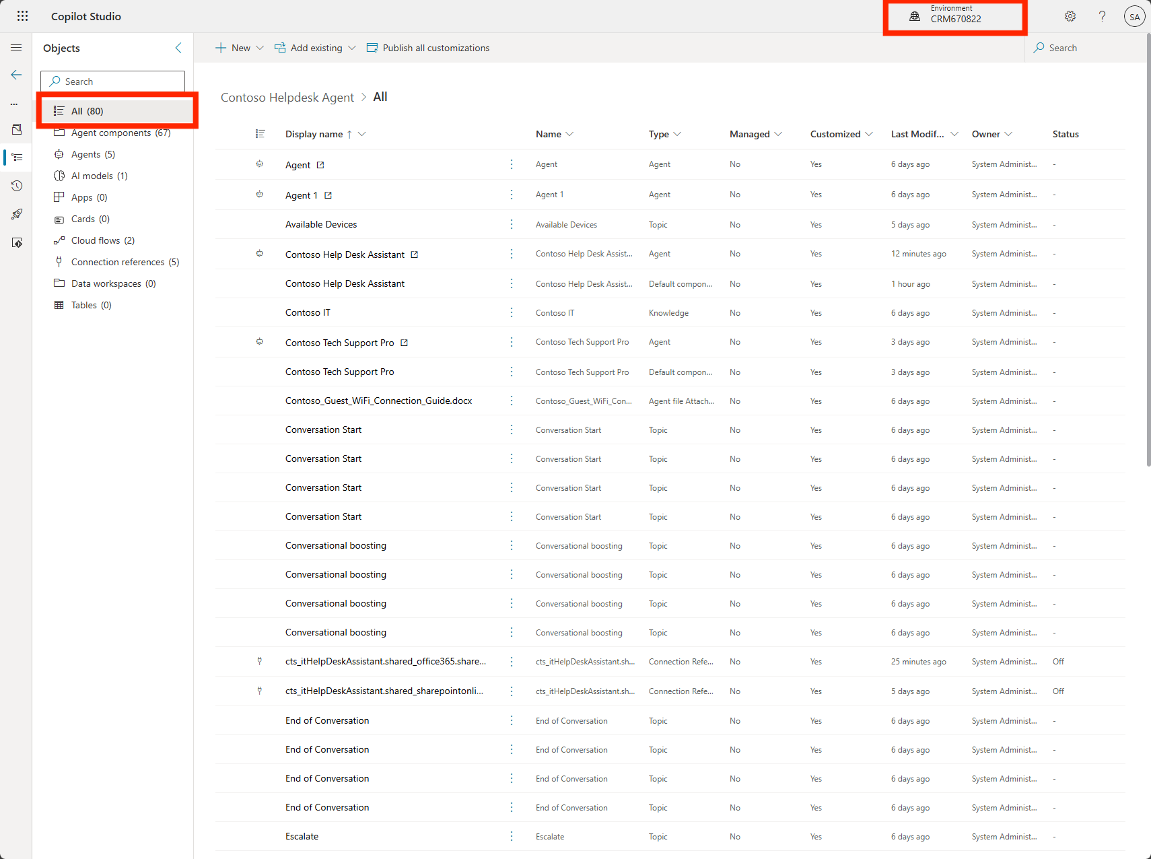Viewport: 1151px width, 859px height.
Task: Open Contoso Tech Support Pro external link icon
Action: click(x=405, y=343)
